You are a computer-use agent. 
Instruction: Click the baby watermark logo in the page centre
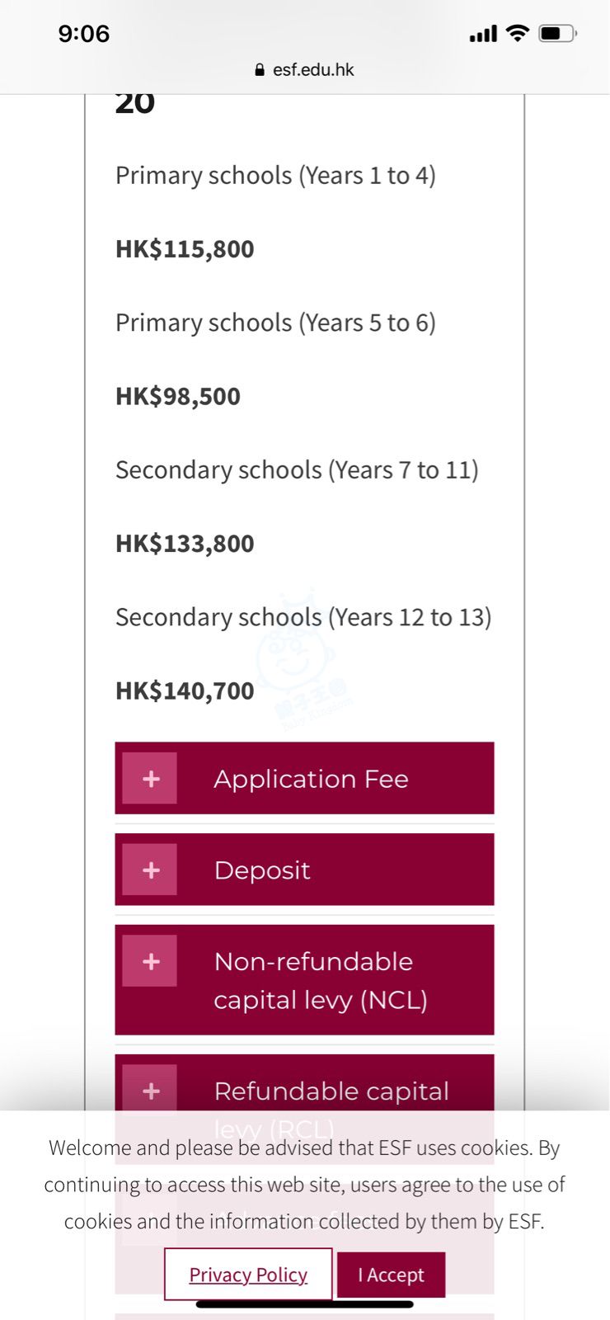click(295, 652)
